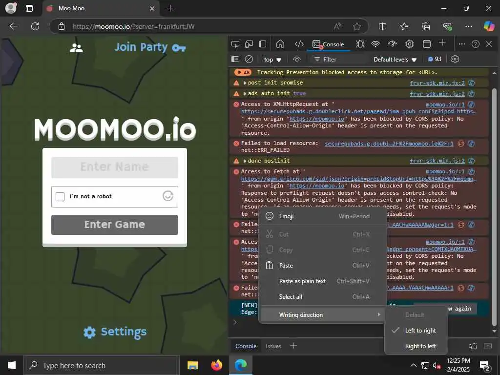Expand the Writing direction submenu arrow
500x375 pixels.
pyautogui.click(x=378, y=315)
